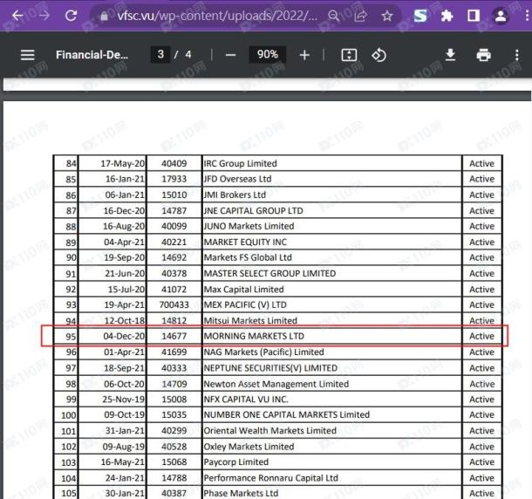Open the browser zoom magnifier icon
This screenshot has width=532, height=499.
(334, 16)
